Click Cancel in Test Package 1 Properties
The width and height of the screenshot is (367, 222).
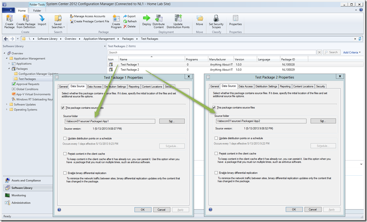[x=161, y=210]
